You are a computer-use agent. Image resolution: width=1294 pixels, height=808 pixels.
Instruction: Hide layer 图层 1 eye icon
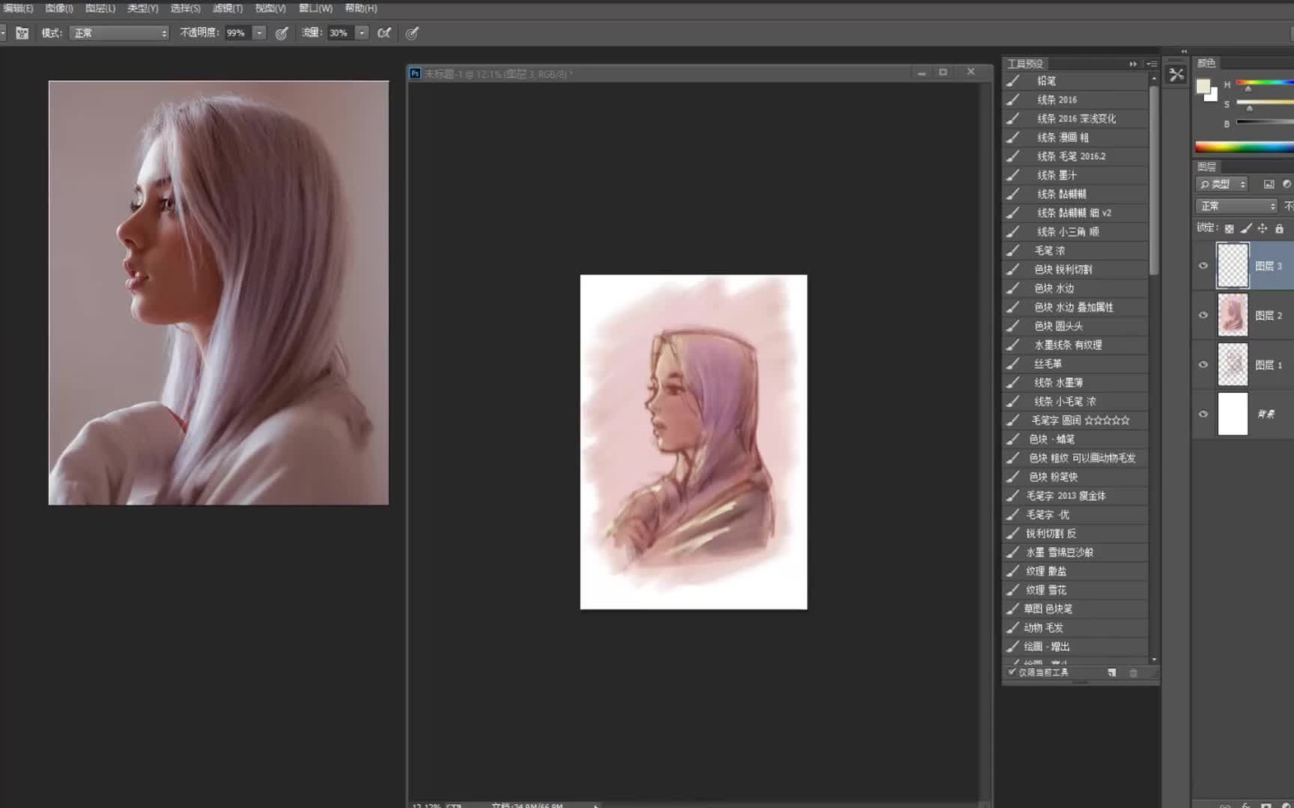pos(1203,364)
